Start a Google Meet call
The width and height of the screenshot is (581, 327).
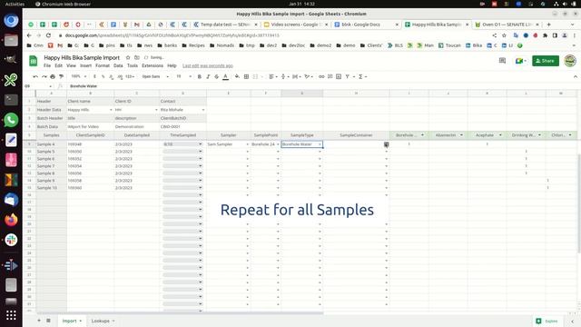pos(520,61)
